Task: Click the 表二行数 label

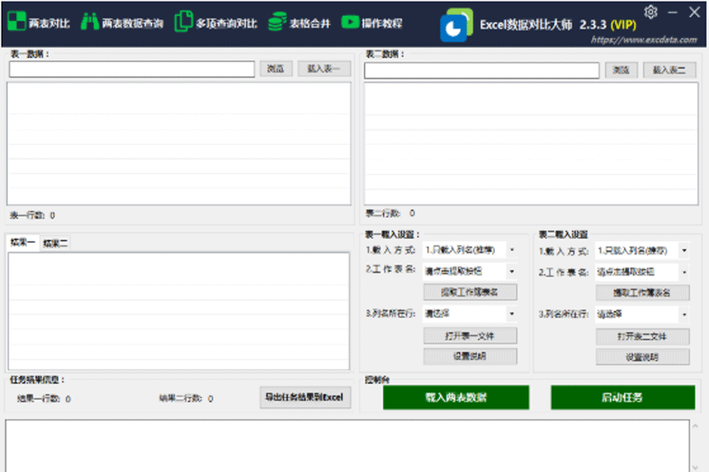Action: tap(383, 213)
